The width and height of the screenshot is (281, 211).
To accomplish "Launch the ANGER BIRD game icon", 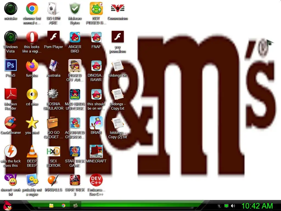I will pyautogui.click(x=75, y=37).
